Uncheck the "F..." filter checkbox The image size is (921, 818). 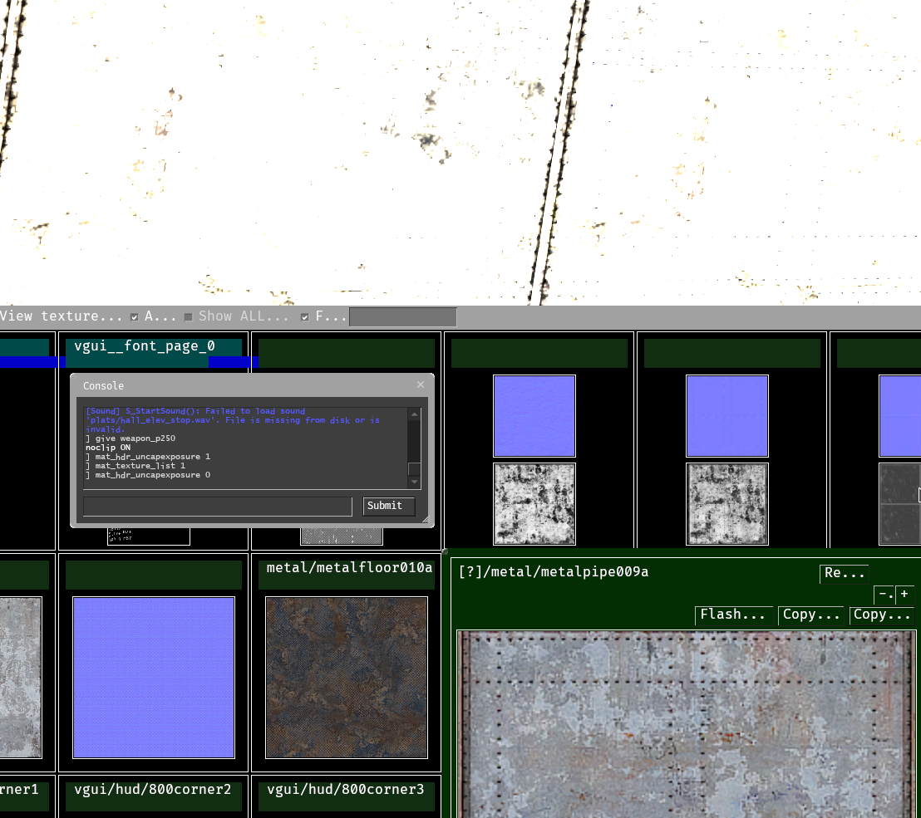click(x=305, y=316)
